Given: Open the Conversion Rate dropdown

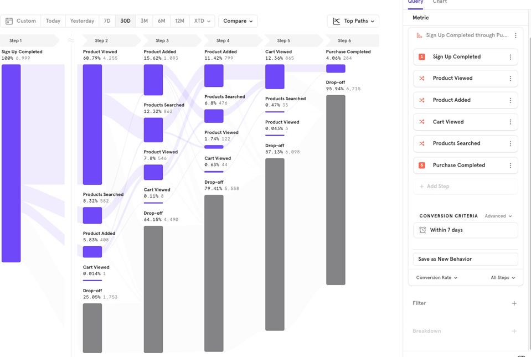Looking at the screenshot, I should point(436,278).
